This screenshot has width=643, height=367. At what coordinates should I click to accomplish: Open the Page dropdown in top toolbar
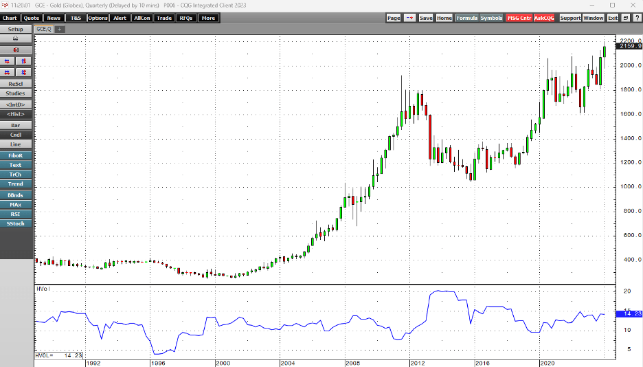click(x=393, y=18)
